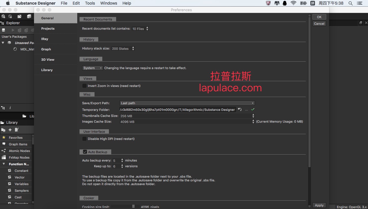368x209 pixels.
Task: Click the Wi-Fi icon in menu bar
Action: (x=293, y=3)
